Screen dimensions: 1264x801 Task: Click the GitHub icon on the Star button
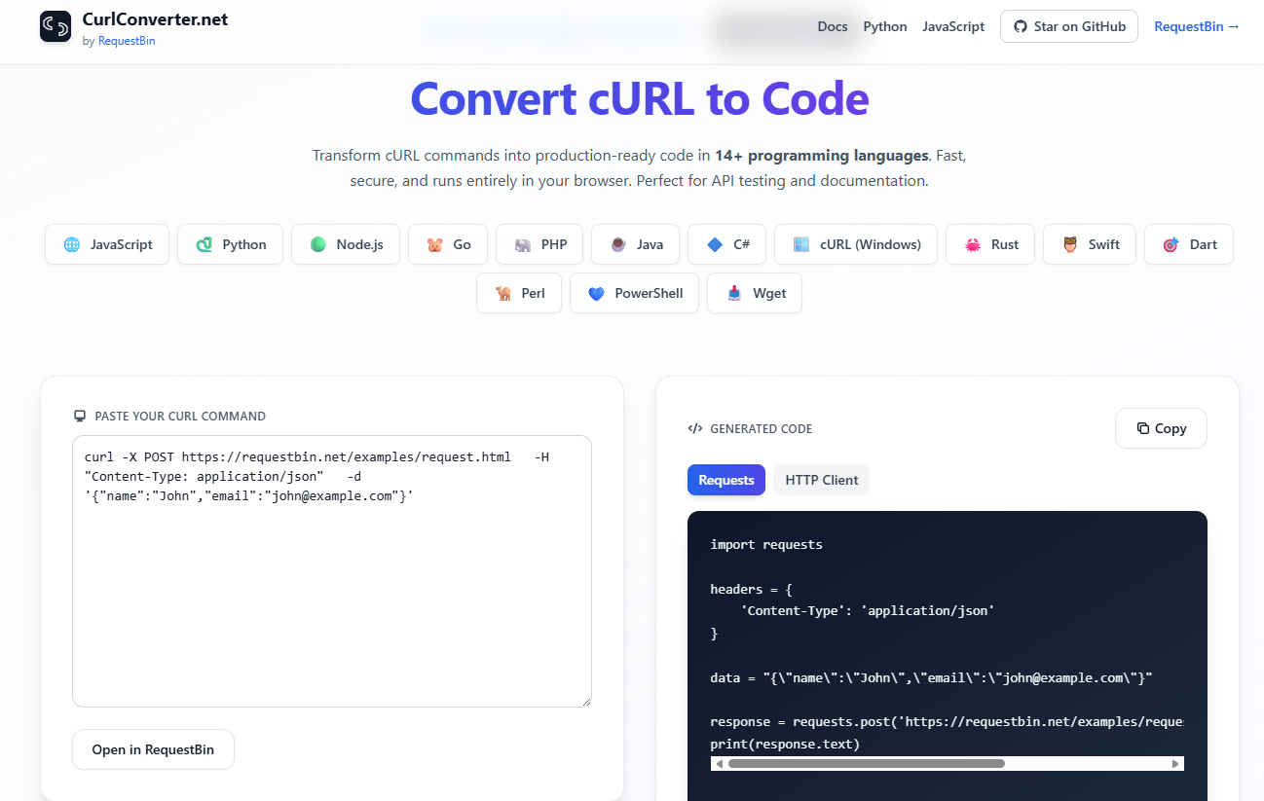tap(1021, 26)
